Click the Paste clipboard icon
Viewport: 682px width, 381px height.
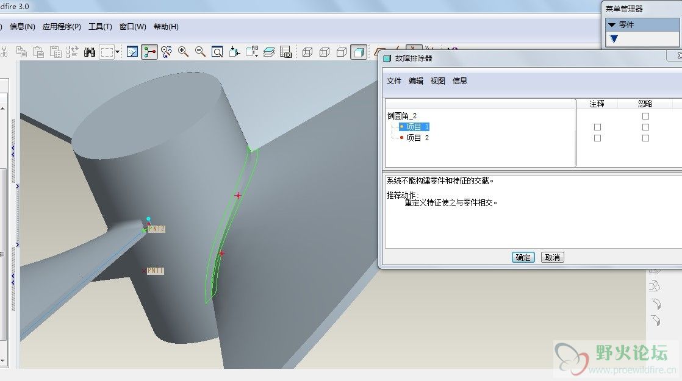(38, 52)
